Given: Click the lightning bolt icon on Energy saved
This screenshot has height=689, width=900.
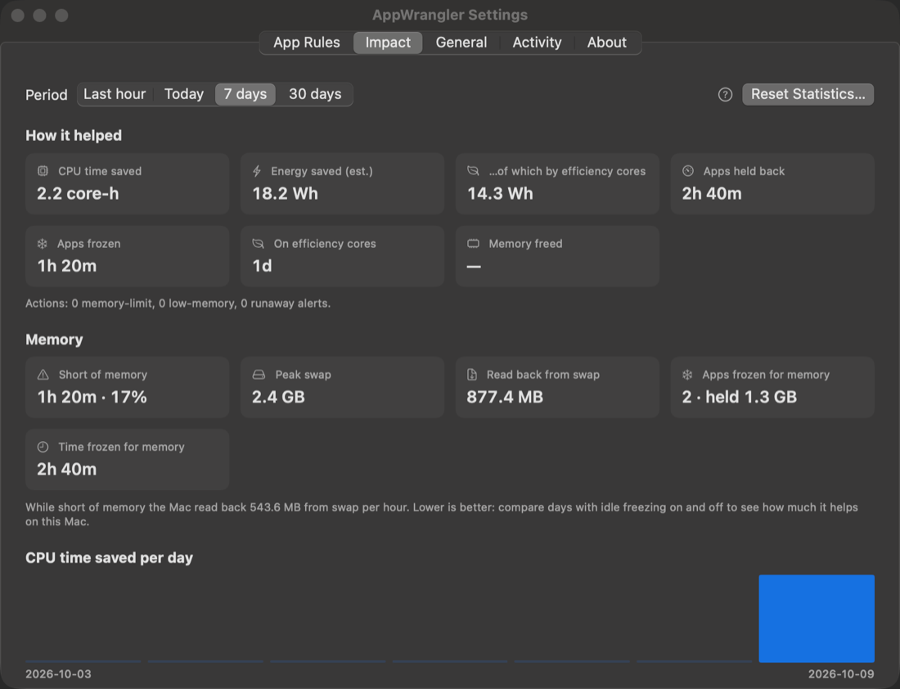Looking at the screenshot, I should pos(257,171).
